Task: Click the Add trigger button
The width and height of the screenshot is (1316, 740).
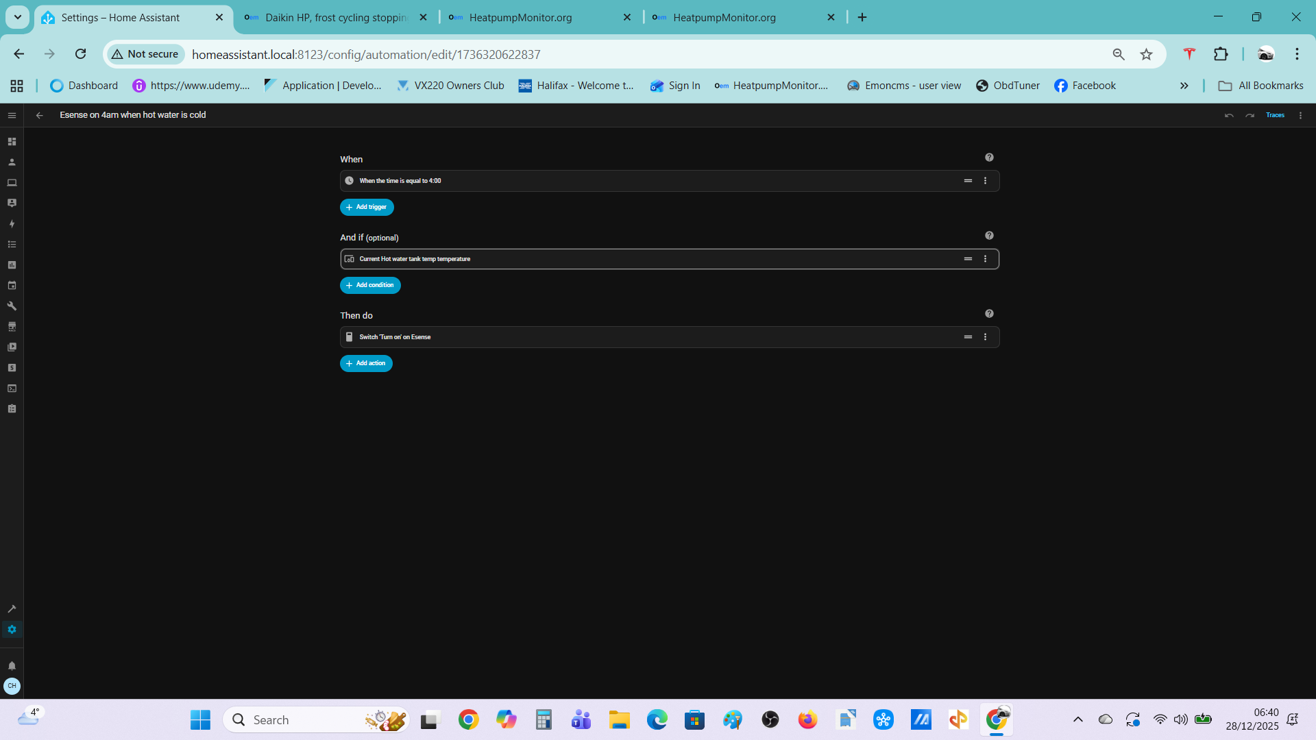Action: (x=367, y=207)
